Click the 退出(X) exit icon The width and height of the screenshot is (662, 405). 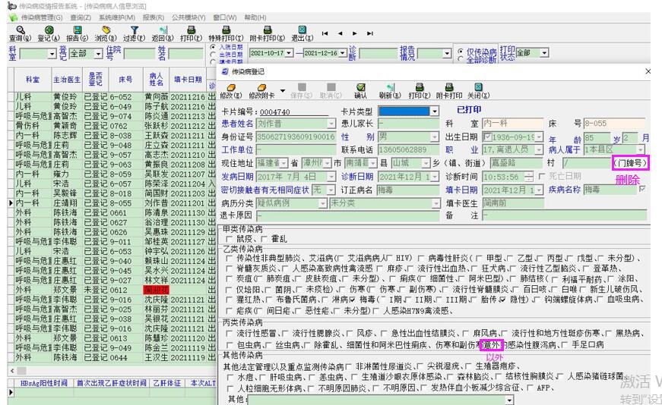[x=302, y=30]
